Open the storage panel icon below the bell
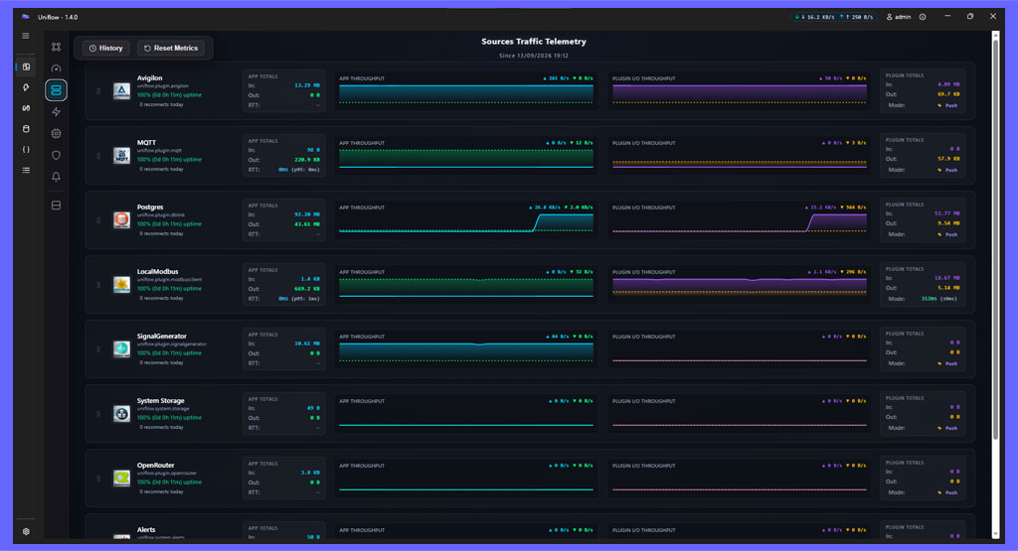 [x=57, y=206]
